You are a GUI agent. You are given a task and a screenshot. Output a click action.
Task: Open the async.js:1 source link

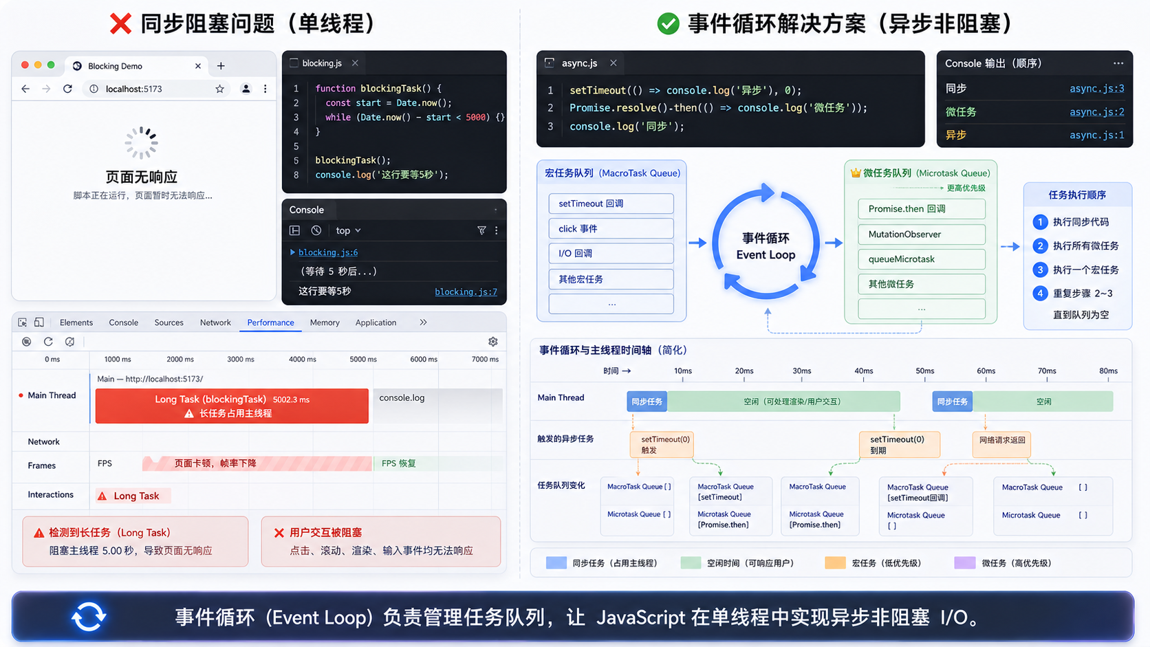(x=1096, y=135)
